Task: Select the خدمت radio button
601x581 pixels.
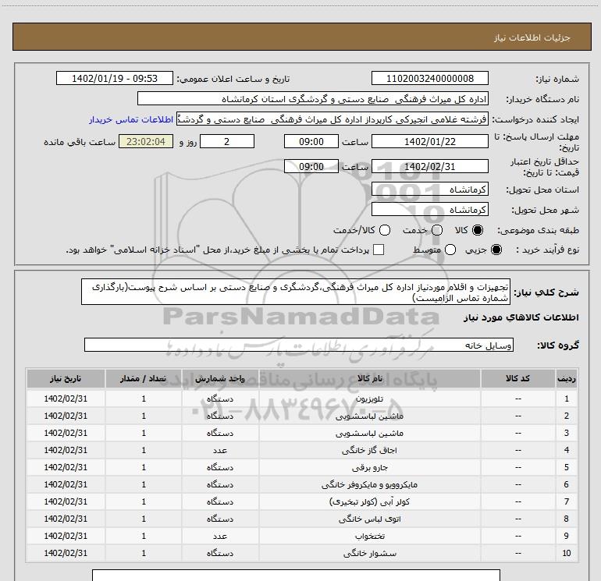Action: point(437,230)
